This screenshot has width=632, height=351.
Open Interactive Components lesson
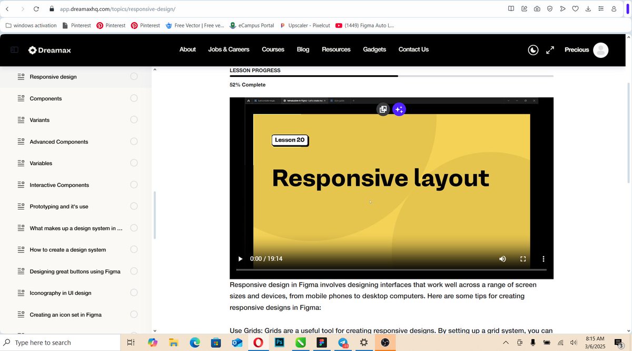coord(60,185)
